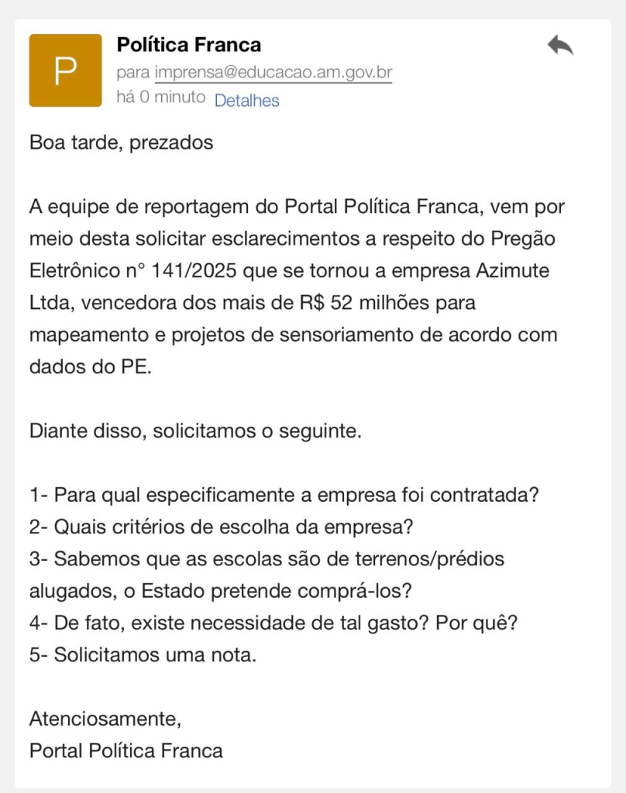Click the reply arrow icon
This screenshot has height=793, width=626.
point(559,46)
